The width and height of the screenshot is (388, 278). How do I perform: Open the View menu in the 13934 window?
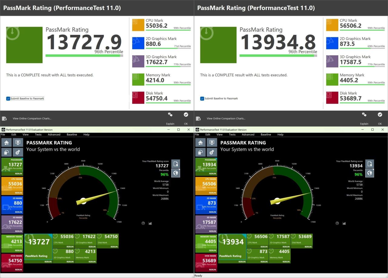click(219, 135)
